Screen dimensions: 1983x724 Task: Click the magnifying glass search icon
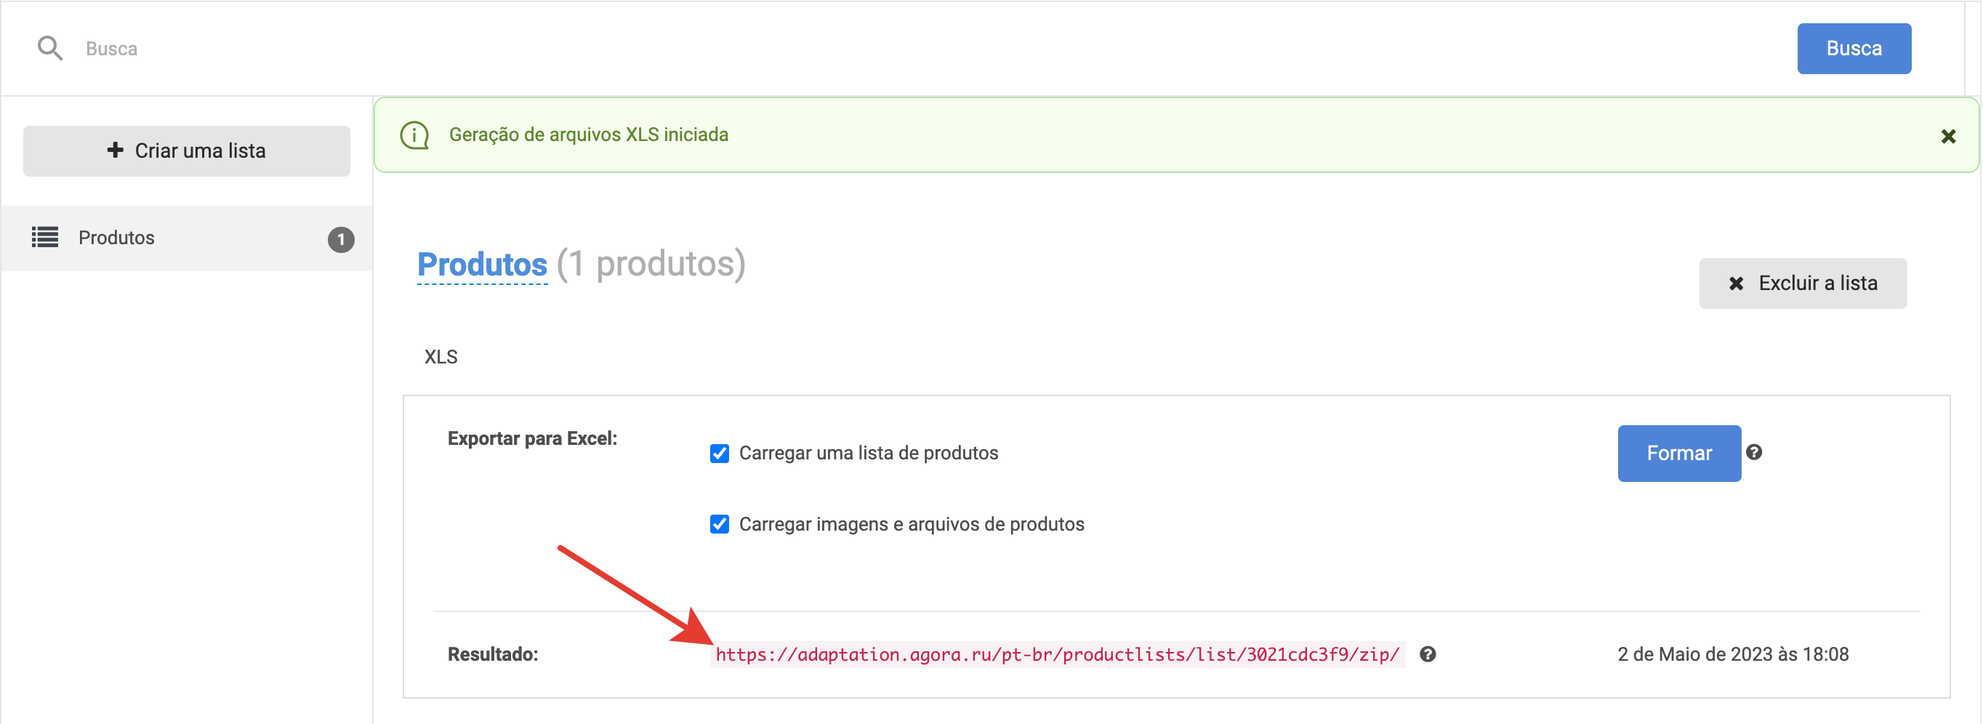50,49
